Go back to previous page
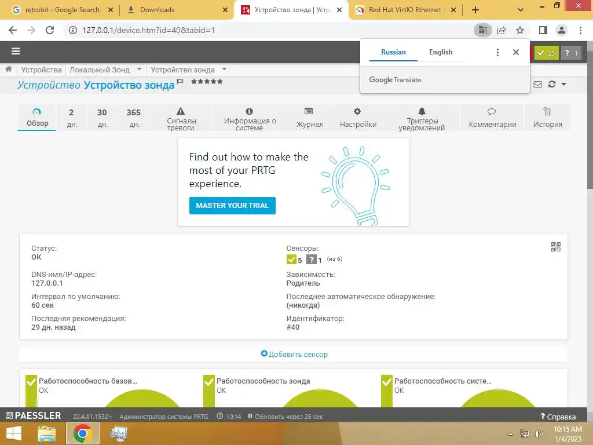The width and height of the screenshot is (593, 445). pos(13,30)
